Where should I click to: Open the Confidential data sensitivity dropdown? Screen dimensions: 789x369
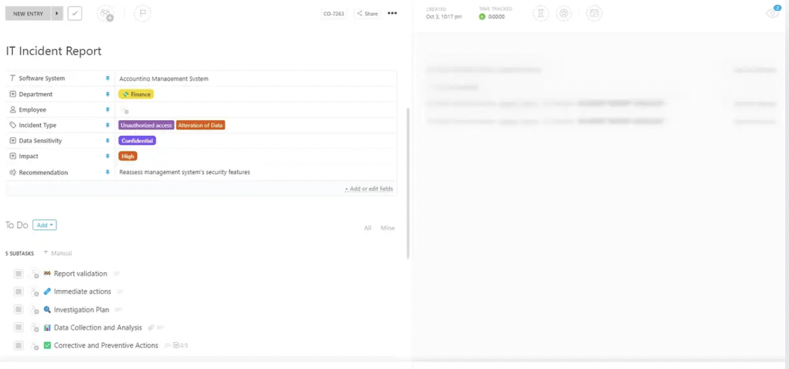[137, 141]
